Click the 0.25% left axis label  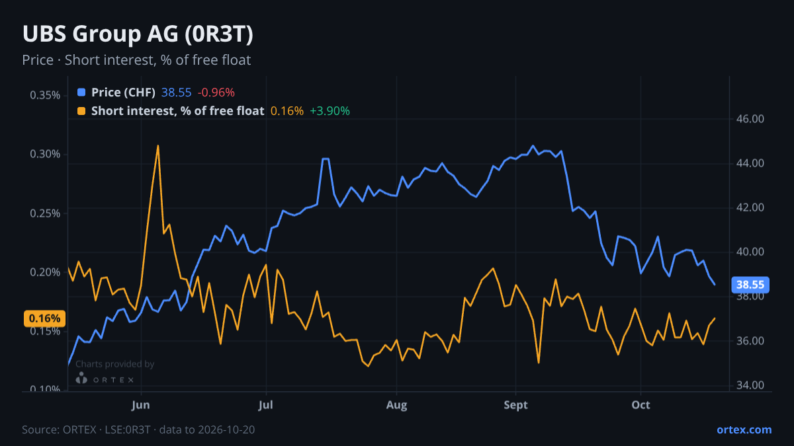pyautogui.click(x=45, y=213)
